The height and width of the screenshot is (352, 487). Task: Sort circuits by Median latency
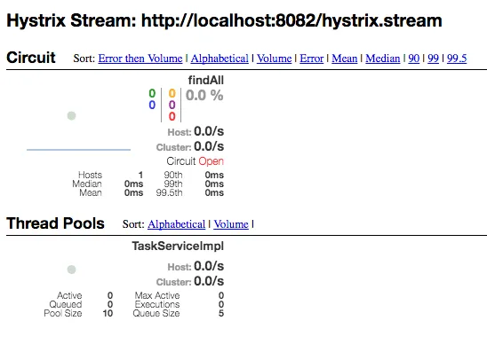tap(383, 59)
